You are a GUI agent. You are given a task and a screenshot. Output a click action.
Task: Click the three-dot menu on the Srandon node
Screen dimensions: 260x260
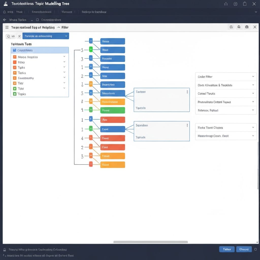tap(187, 125)
